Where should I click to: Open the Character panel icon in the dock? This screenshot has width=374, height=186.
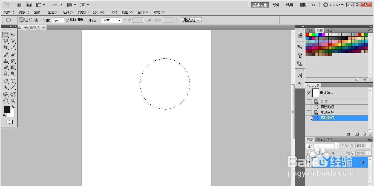click(300, 76)
